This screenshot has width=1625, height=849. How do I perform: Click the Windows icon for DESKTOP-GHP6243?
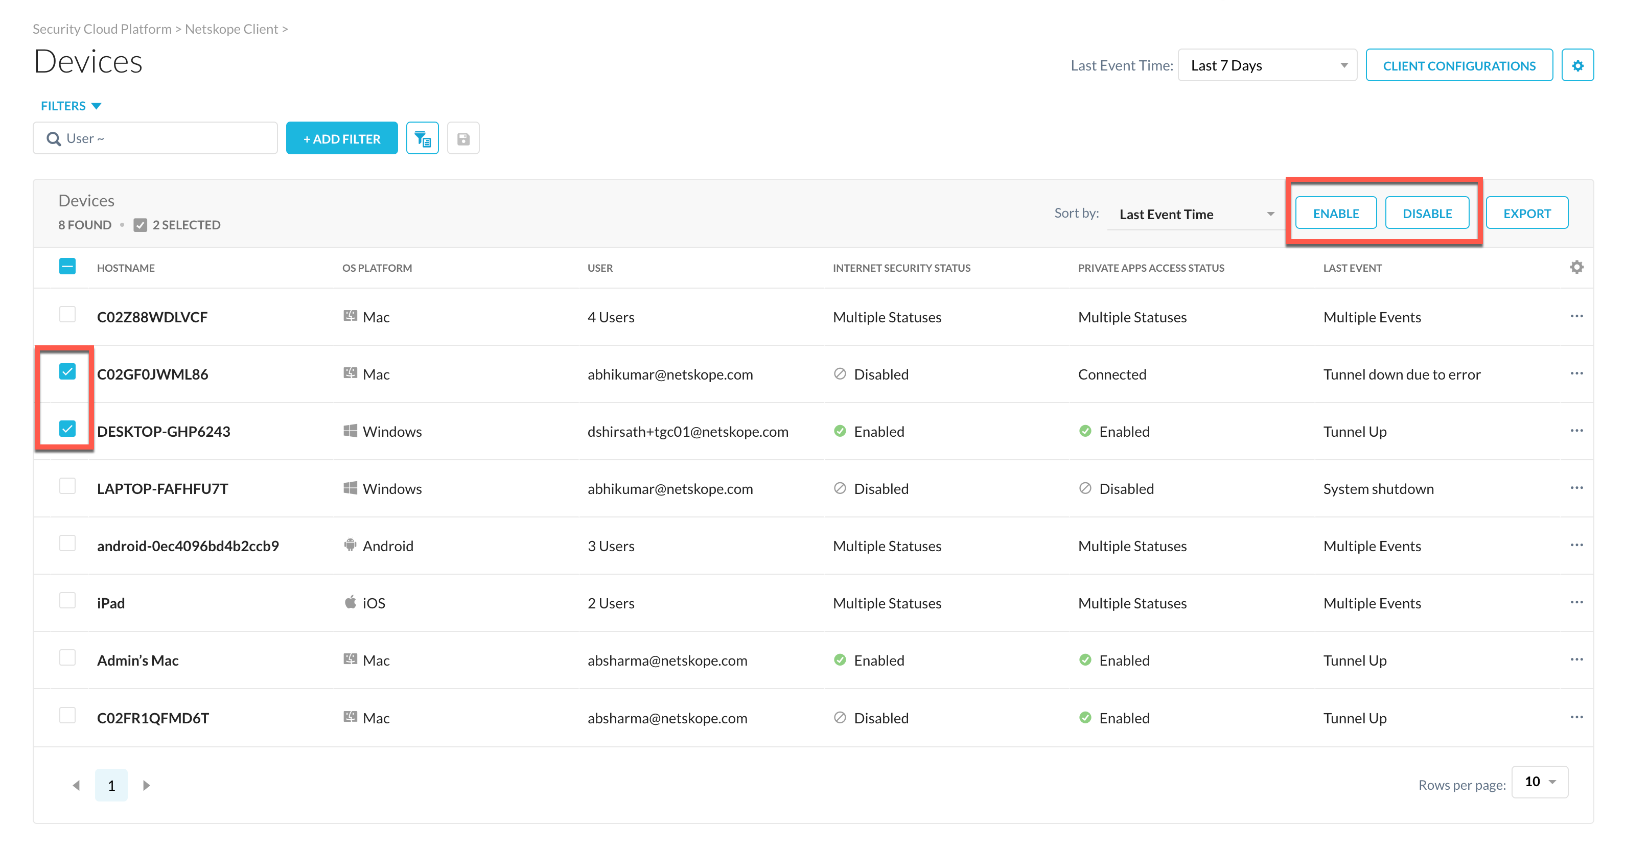tap(350, 431)
